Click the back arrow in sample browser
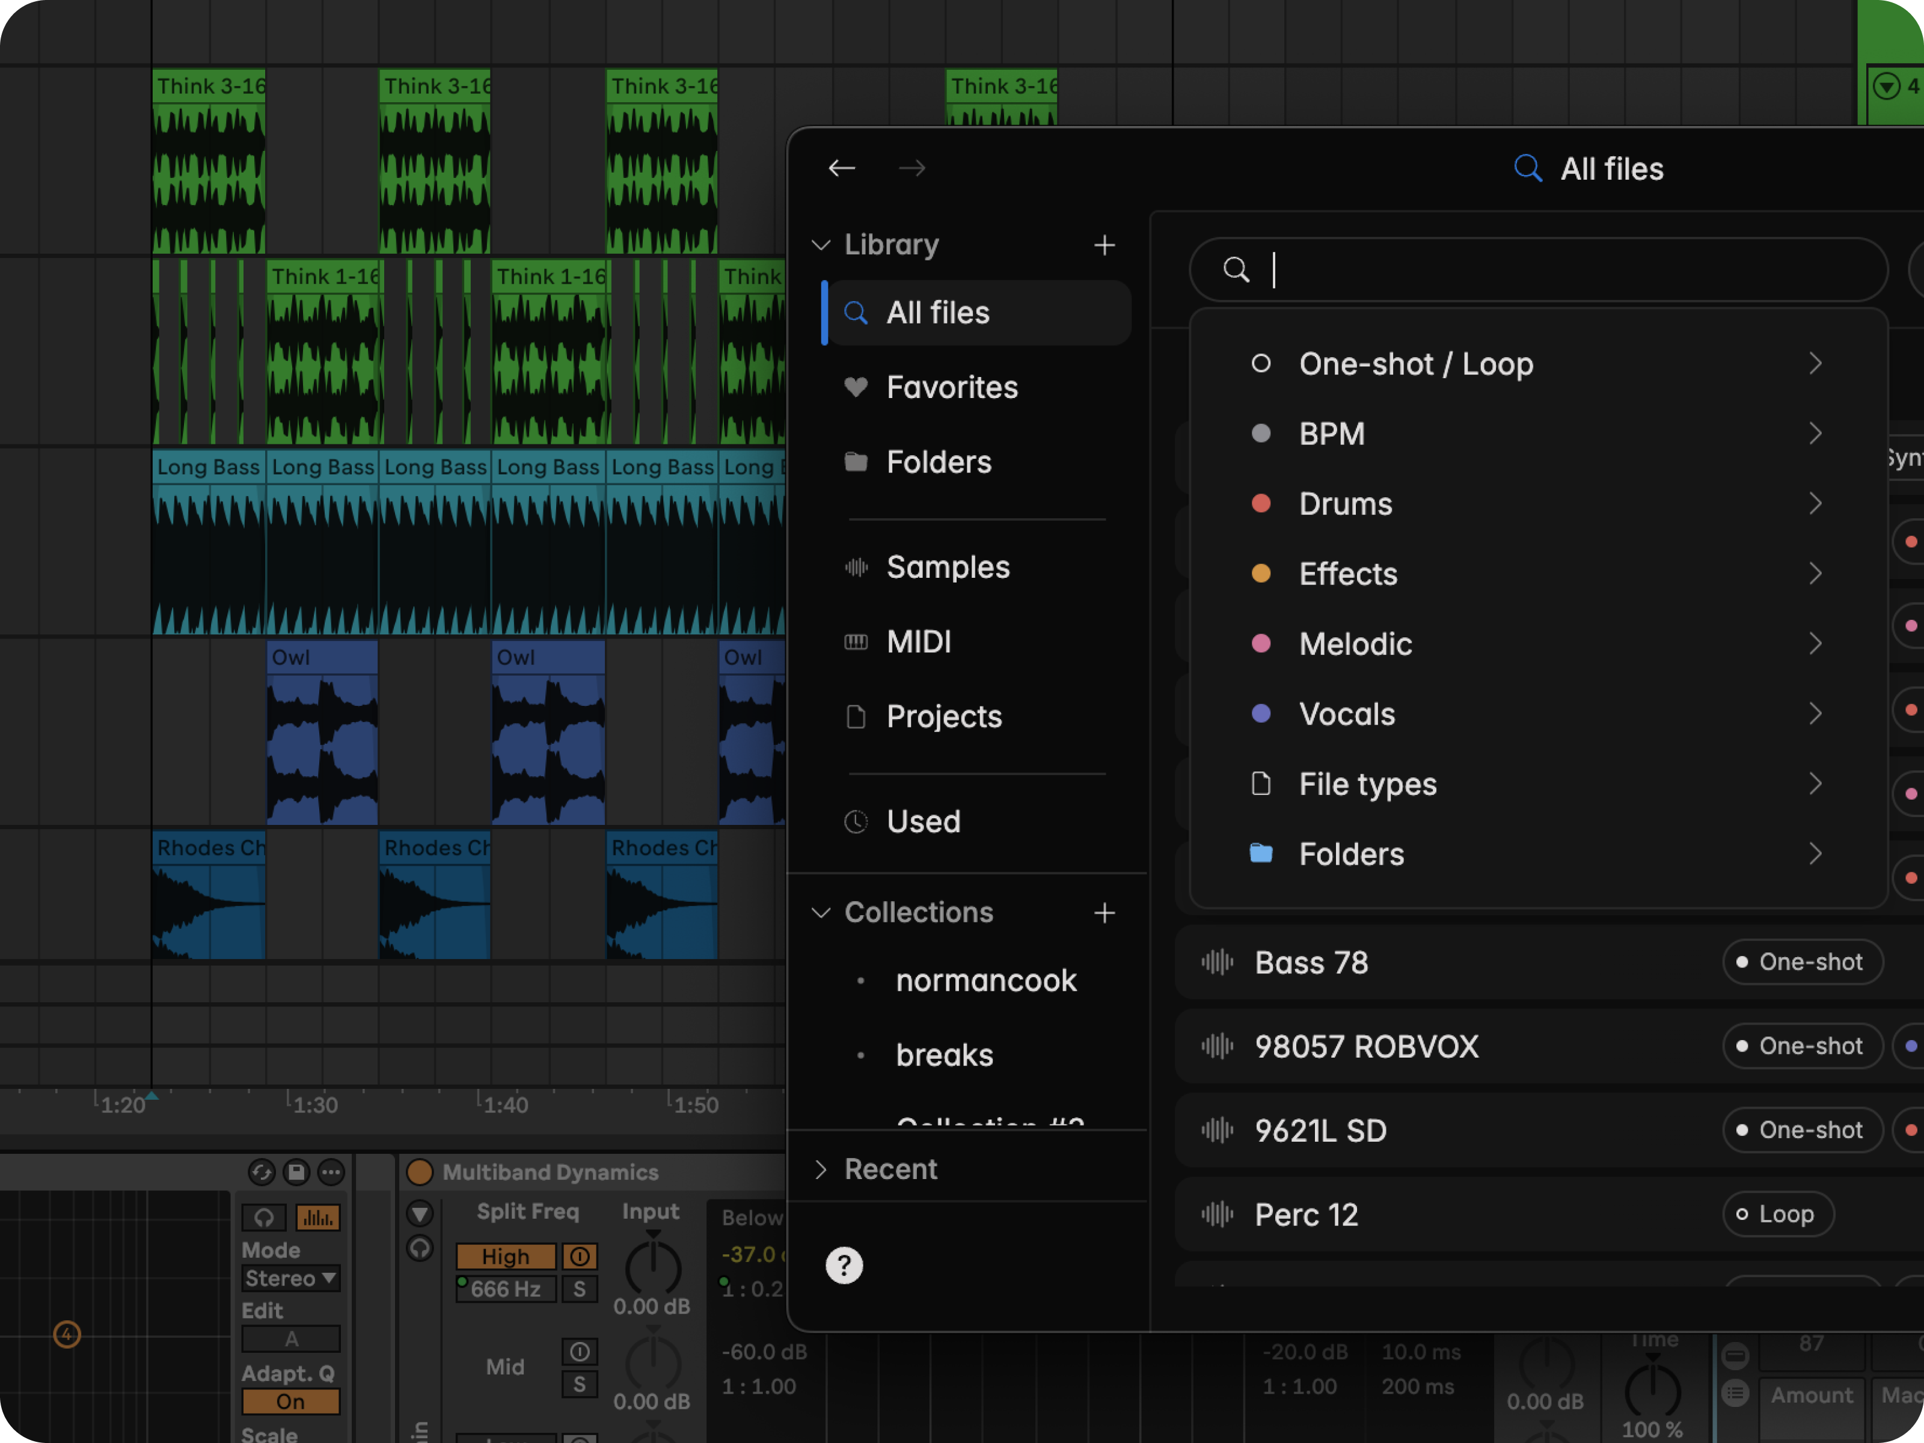This screenshot has width=1924, height=1443. [841, 168]
